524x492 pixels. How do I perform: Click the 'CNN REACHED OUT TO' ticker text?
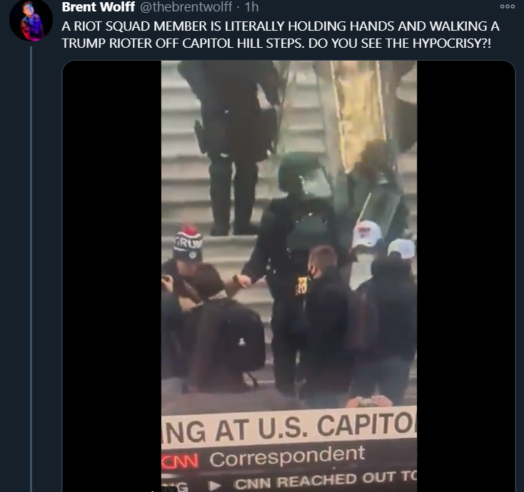[325, 481]
